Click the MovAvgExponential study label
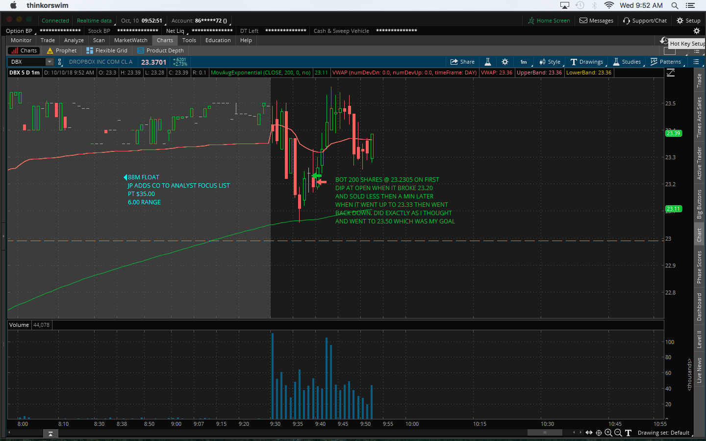The width and height of the screenshot is (706, 441). coord(260,73)
